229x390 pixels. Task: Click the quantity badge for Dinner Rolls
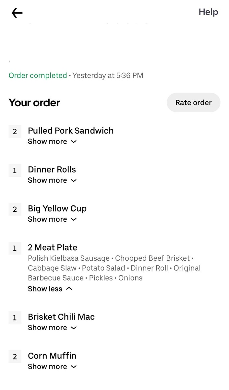(x=15, y=170)
